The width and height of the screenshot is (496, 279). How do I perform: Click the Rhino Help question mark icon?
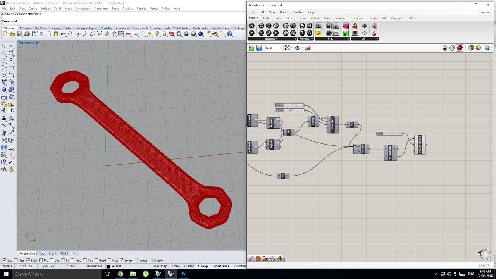point(230,34)
